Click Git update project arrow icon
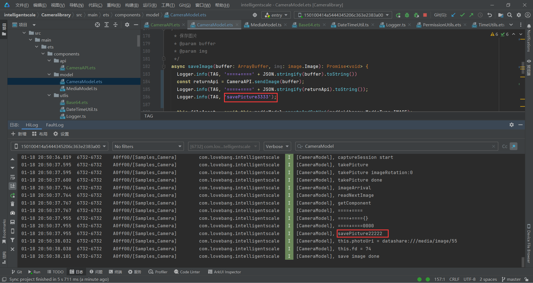The width and height of the screenshot is (533, 283). (x=453, y=15)
